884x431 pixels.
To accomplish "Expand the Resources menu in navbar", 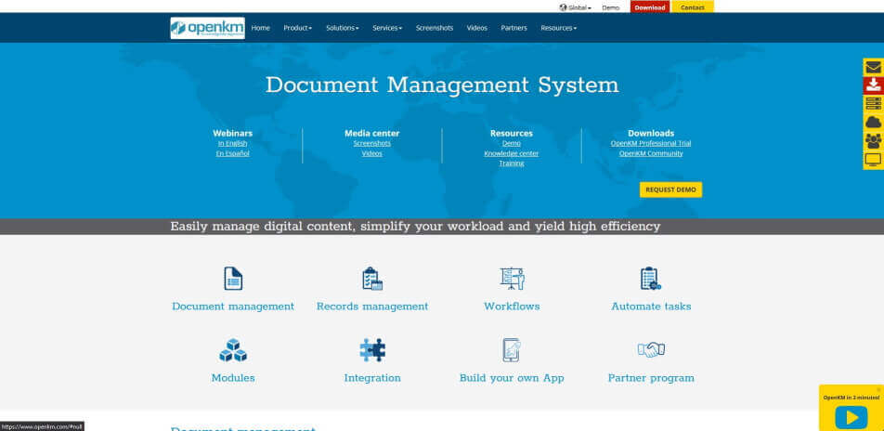I will tap(559, 28).
